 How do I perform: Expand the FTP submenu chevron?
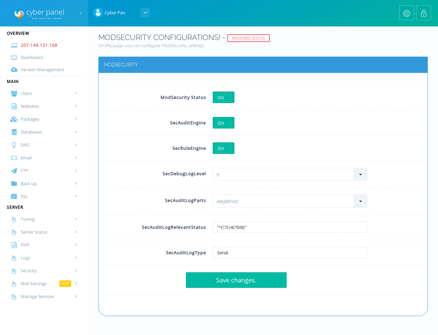[x=76, y=171]
